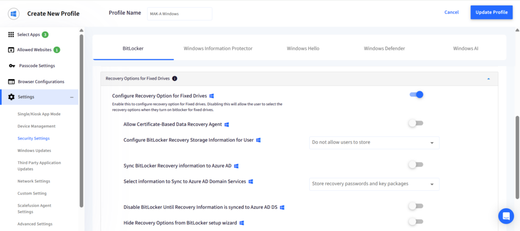Click the sidebar vertical scrollbar

(81, 121)
